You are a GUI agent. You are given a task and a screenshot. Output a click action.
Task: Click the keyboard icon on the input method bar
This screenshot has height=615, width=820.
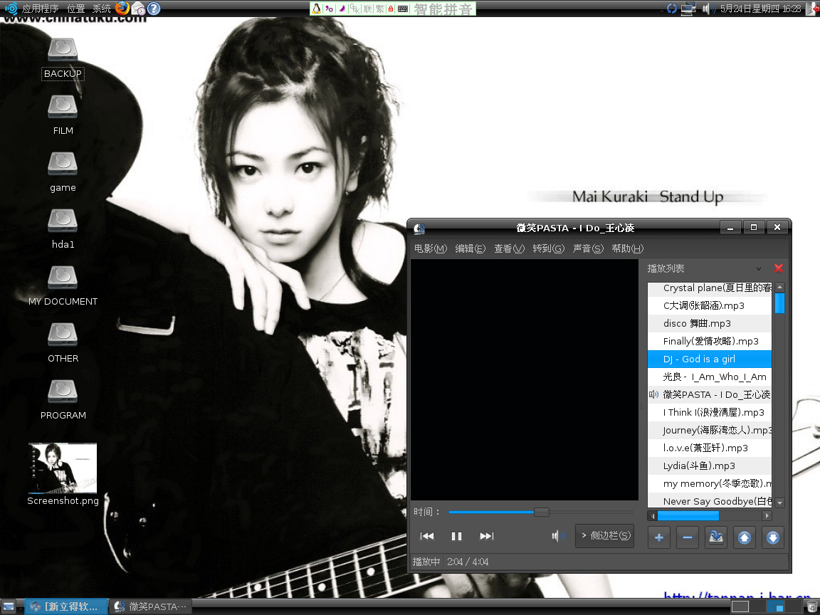tap(403, 9)
